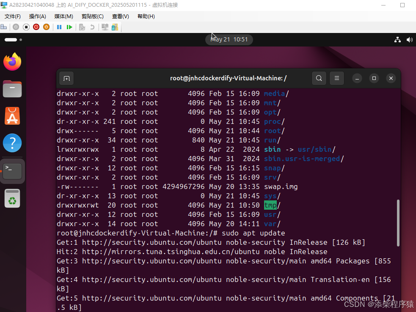Open the Trash icon in the dock
416x312 pixels.
click(x=12, y=198)
